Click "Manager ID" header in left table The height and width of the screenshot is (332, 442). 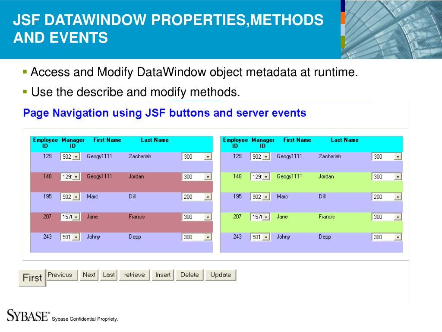(73, 143)
